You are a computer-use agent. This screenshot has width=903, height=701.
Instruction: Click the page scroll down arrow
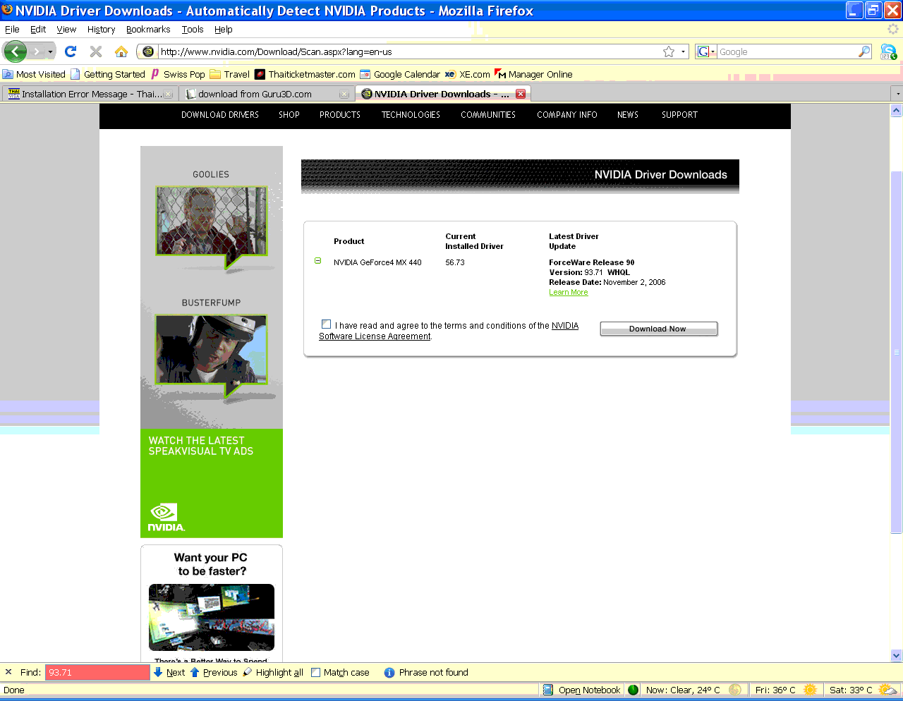(x=897, y=655)
